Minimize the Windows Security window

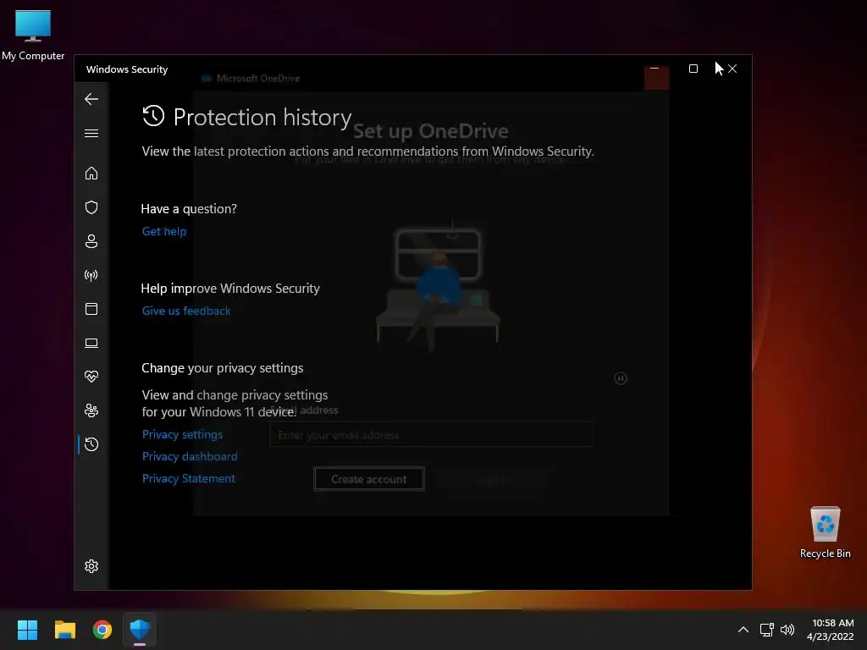(x=654, y=69)
